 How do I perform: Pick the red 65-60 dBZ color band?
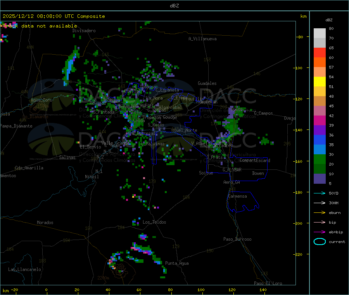click(x=320, y=52)
